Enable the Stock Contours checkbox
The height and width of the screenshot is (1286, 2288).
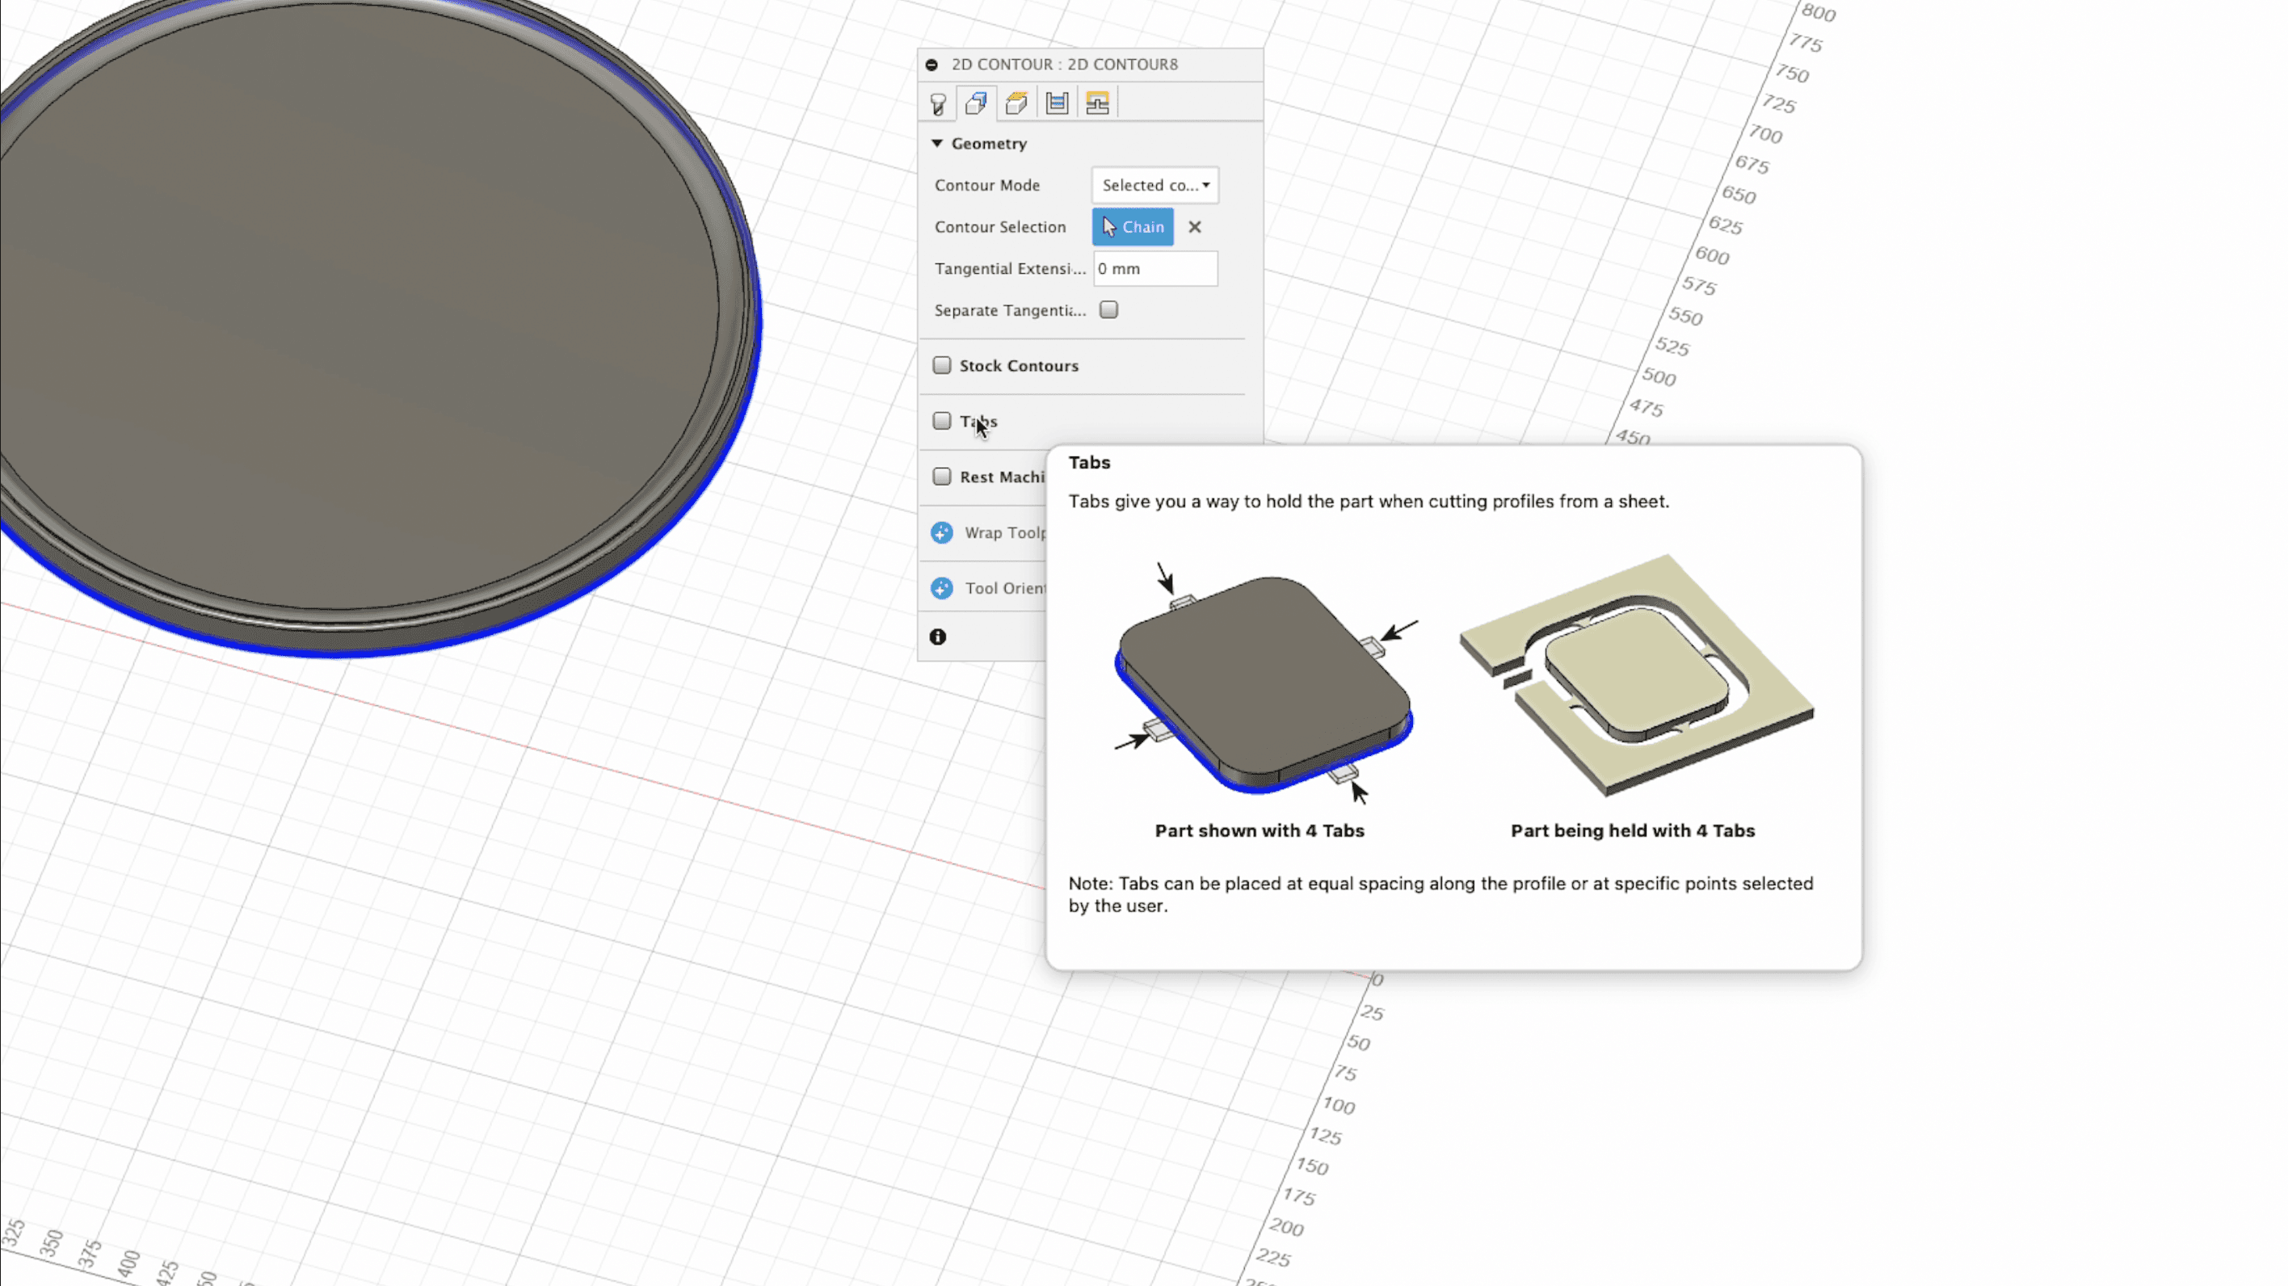941,365
